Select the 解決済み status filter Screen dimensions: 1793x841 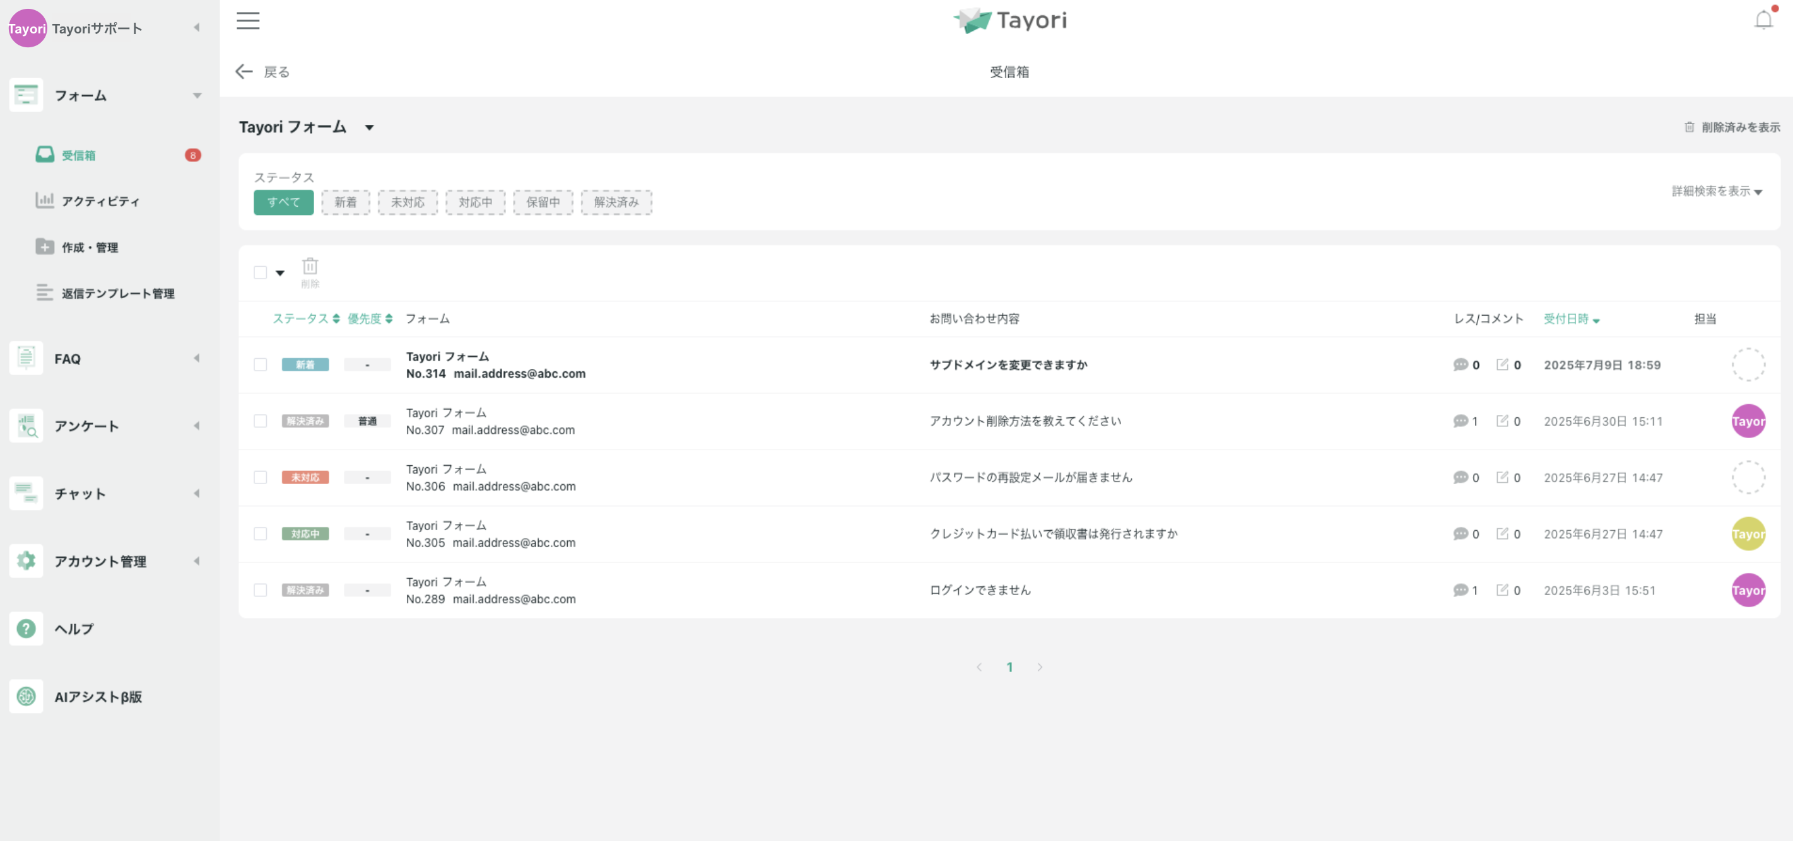[x=616, y=202]
